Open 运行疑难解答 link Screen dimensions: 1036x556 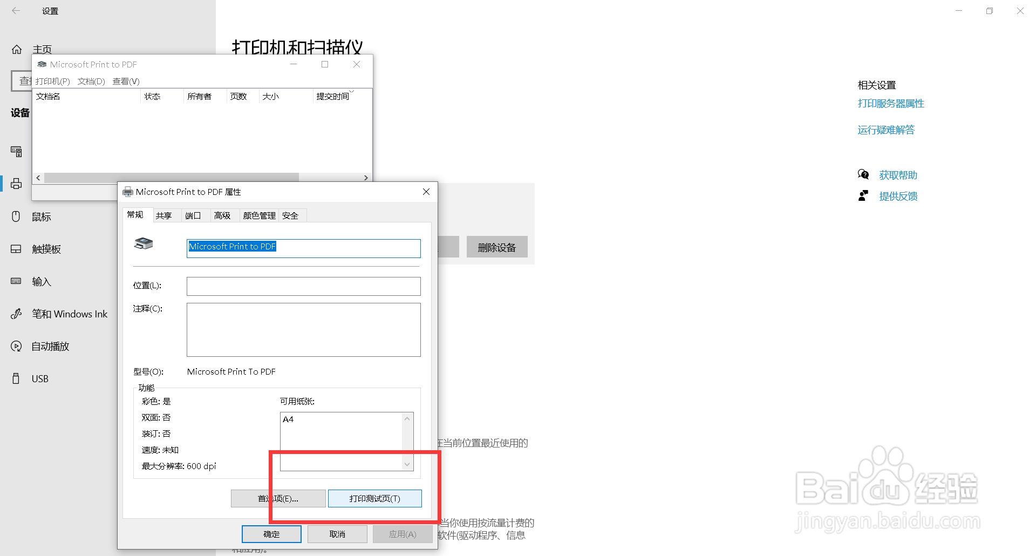tap(886, 130)
